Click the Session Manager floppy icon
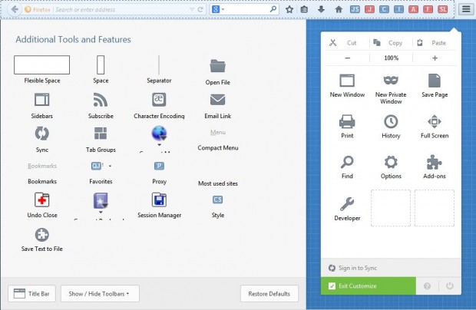476x310 pixels. click(x=159, y=200)
